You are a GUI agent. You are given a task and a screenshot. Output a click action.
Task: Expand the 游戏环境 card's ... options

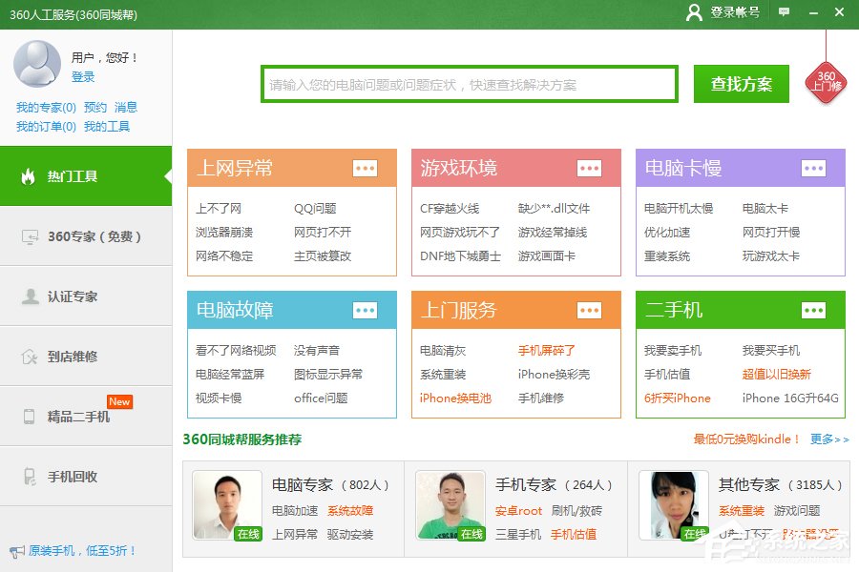588,168
